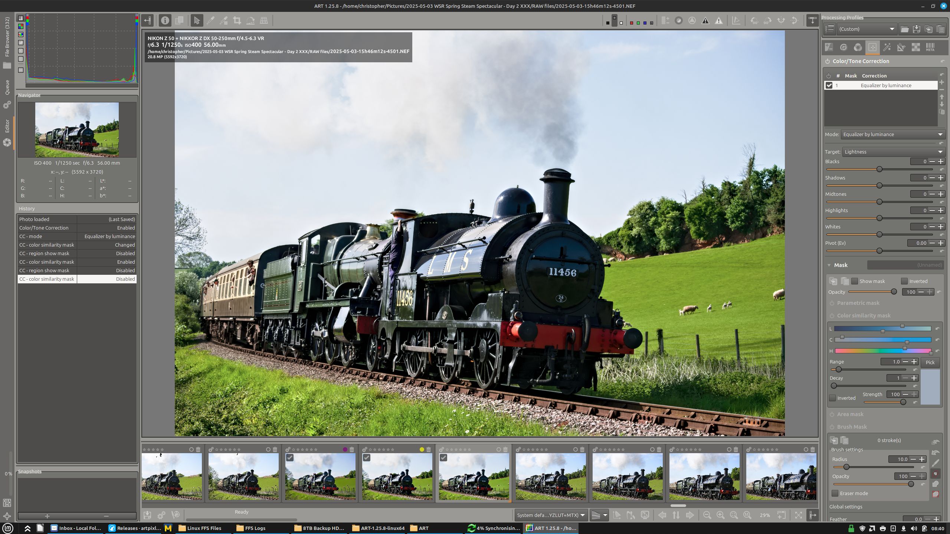
Task: Click the Pivot (Ev) value field
Action: pyautogui.click(x=917, y=243)
